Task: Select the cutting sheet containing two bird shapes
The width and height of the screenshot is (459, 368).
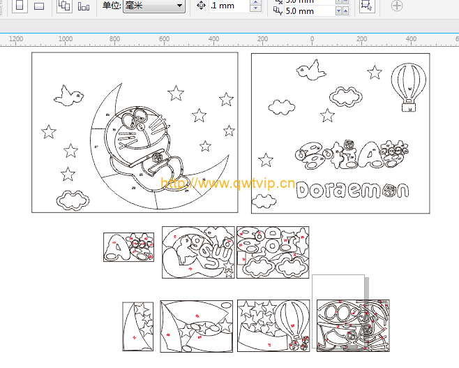Action: [x=198, y=252]
